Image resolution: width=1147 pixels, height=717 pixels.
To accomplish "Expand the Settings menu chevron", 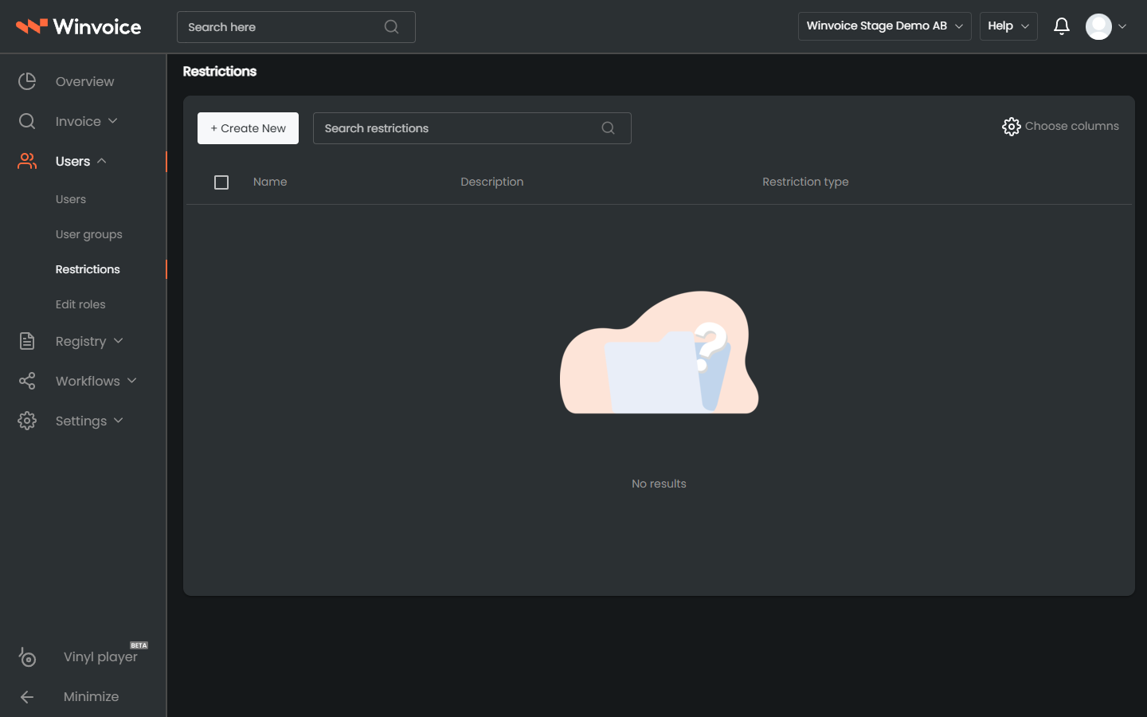I will point(118,421).
